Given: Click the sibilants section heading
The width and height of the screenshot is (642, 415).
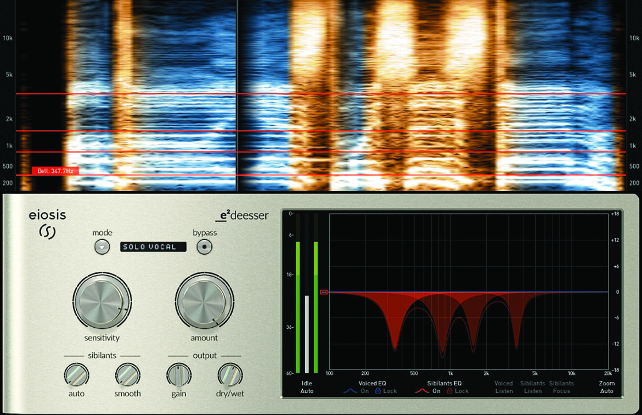Looking at the screenshot, I should (x=102, y=355).
